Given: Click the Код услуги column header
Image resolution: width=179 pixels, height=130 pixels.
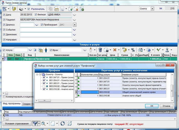Looking at the screenshot, I should click(110, 75).
